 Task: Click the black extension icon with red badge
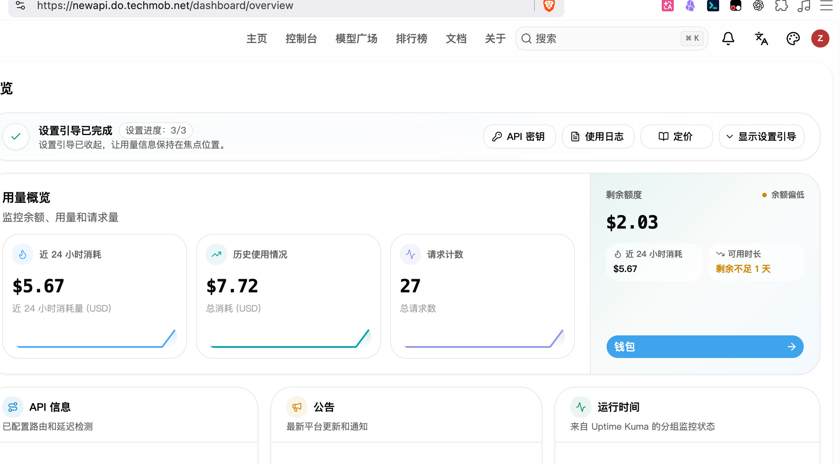[x=735, y=6]
